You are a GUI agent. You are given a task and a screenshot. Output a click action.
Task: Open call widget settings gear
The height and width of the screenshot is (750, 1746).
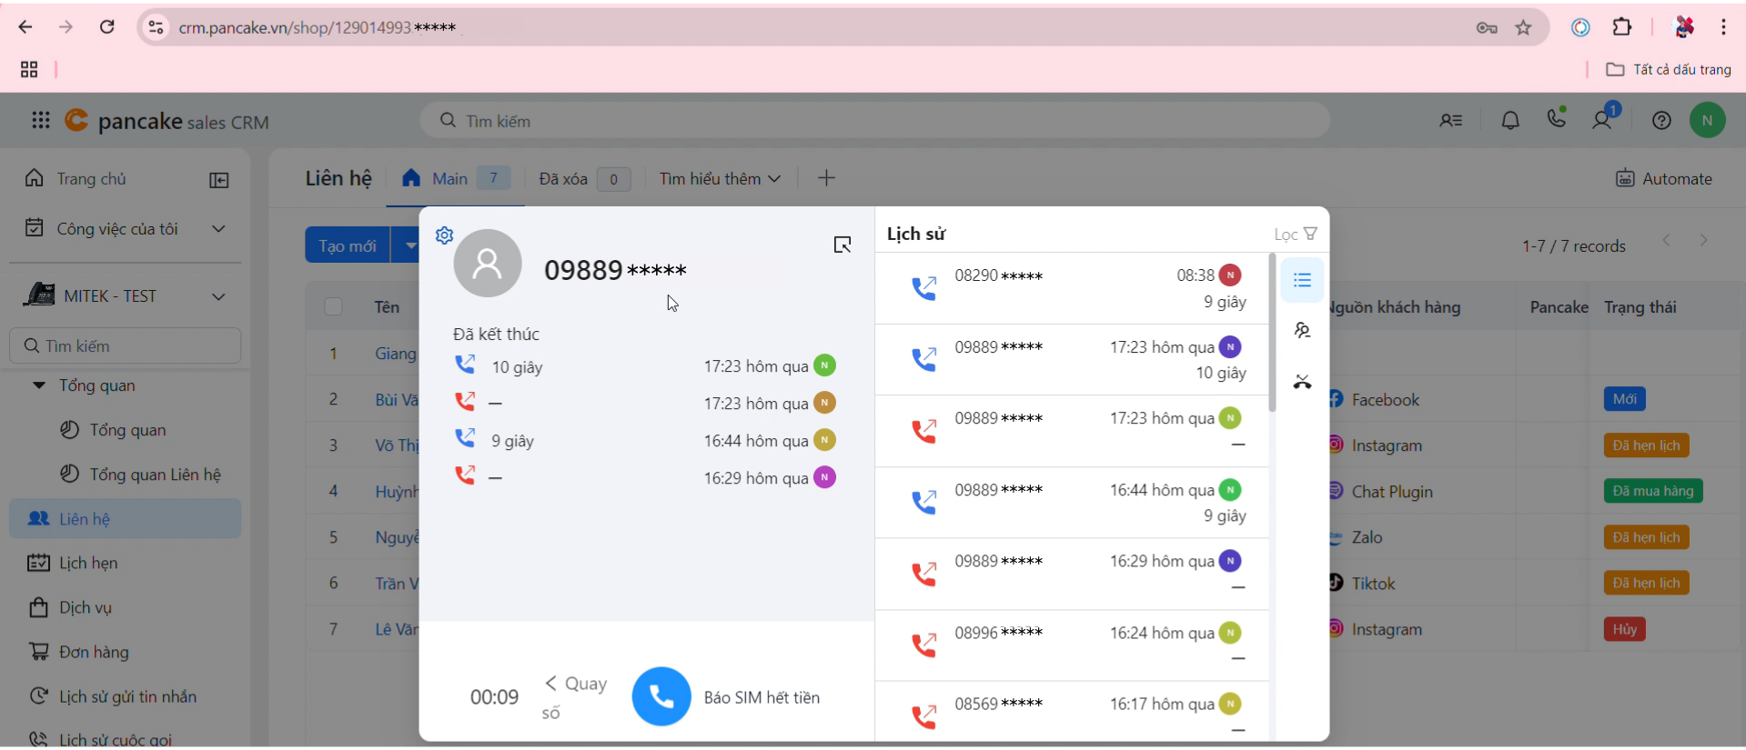click(444, 235)
